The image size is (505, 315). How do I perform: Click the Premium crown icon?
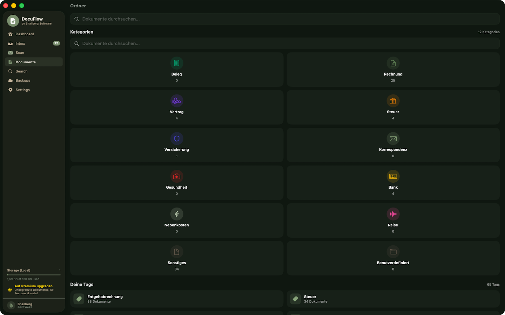(x=10, y=289)
